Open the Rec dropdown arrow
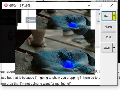Viewport: 120px width, 91px height. (114, 16)
